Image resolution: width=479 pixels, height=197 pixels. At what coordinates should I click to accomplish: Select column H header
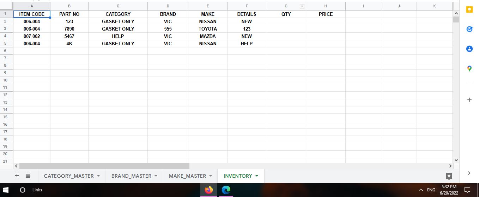326,6
